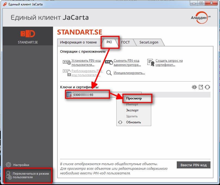
Task: Click Создать запрос на сертификат link
Action: click(169, 62)
